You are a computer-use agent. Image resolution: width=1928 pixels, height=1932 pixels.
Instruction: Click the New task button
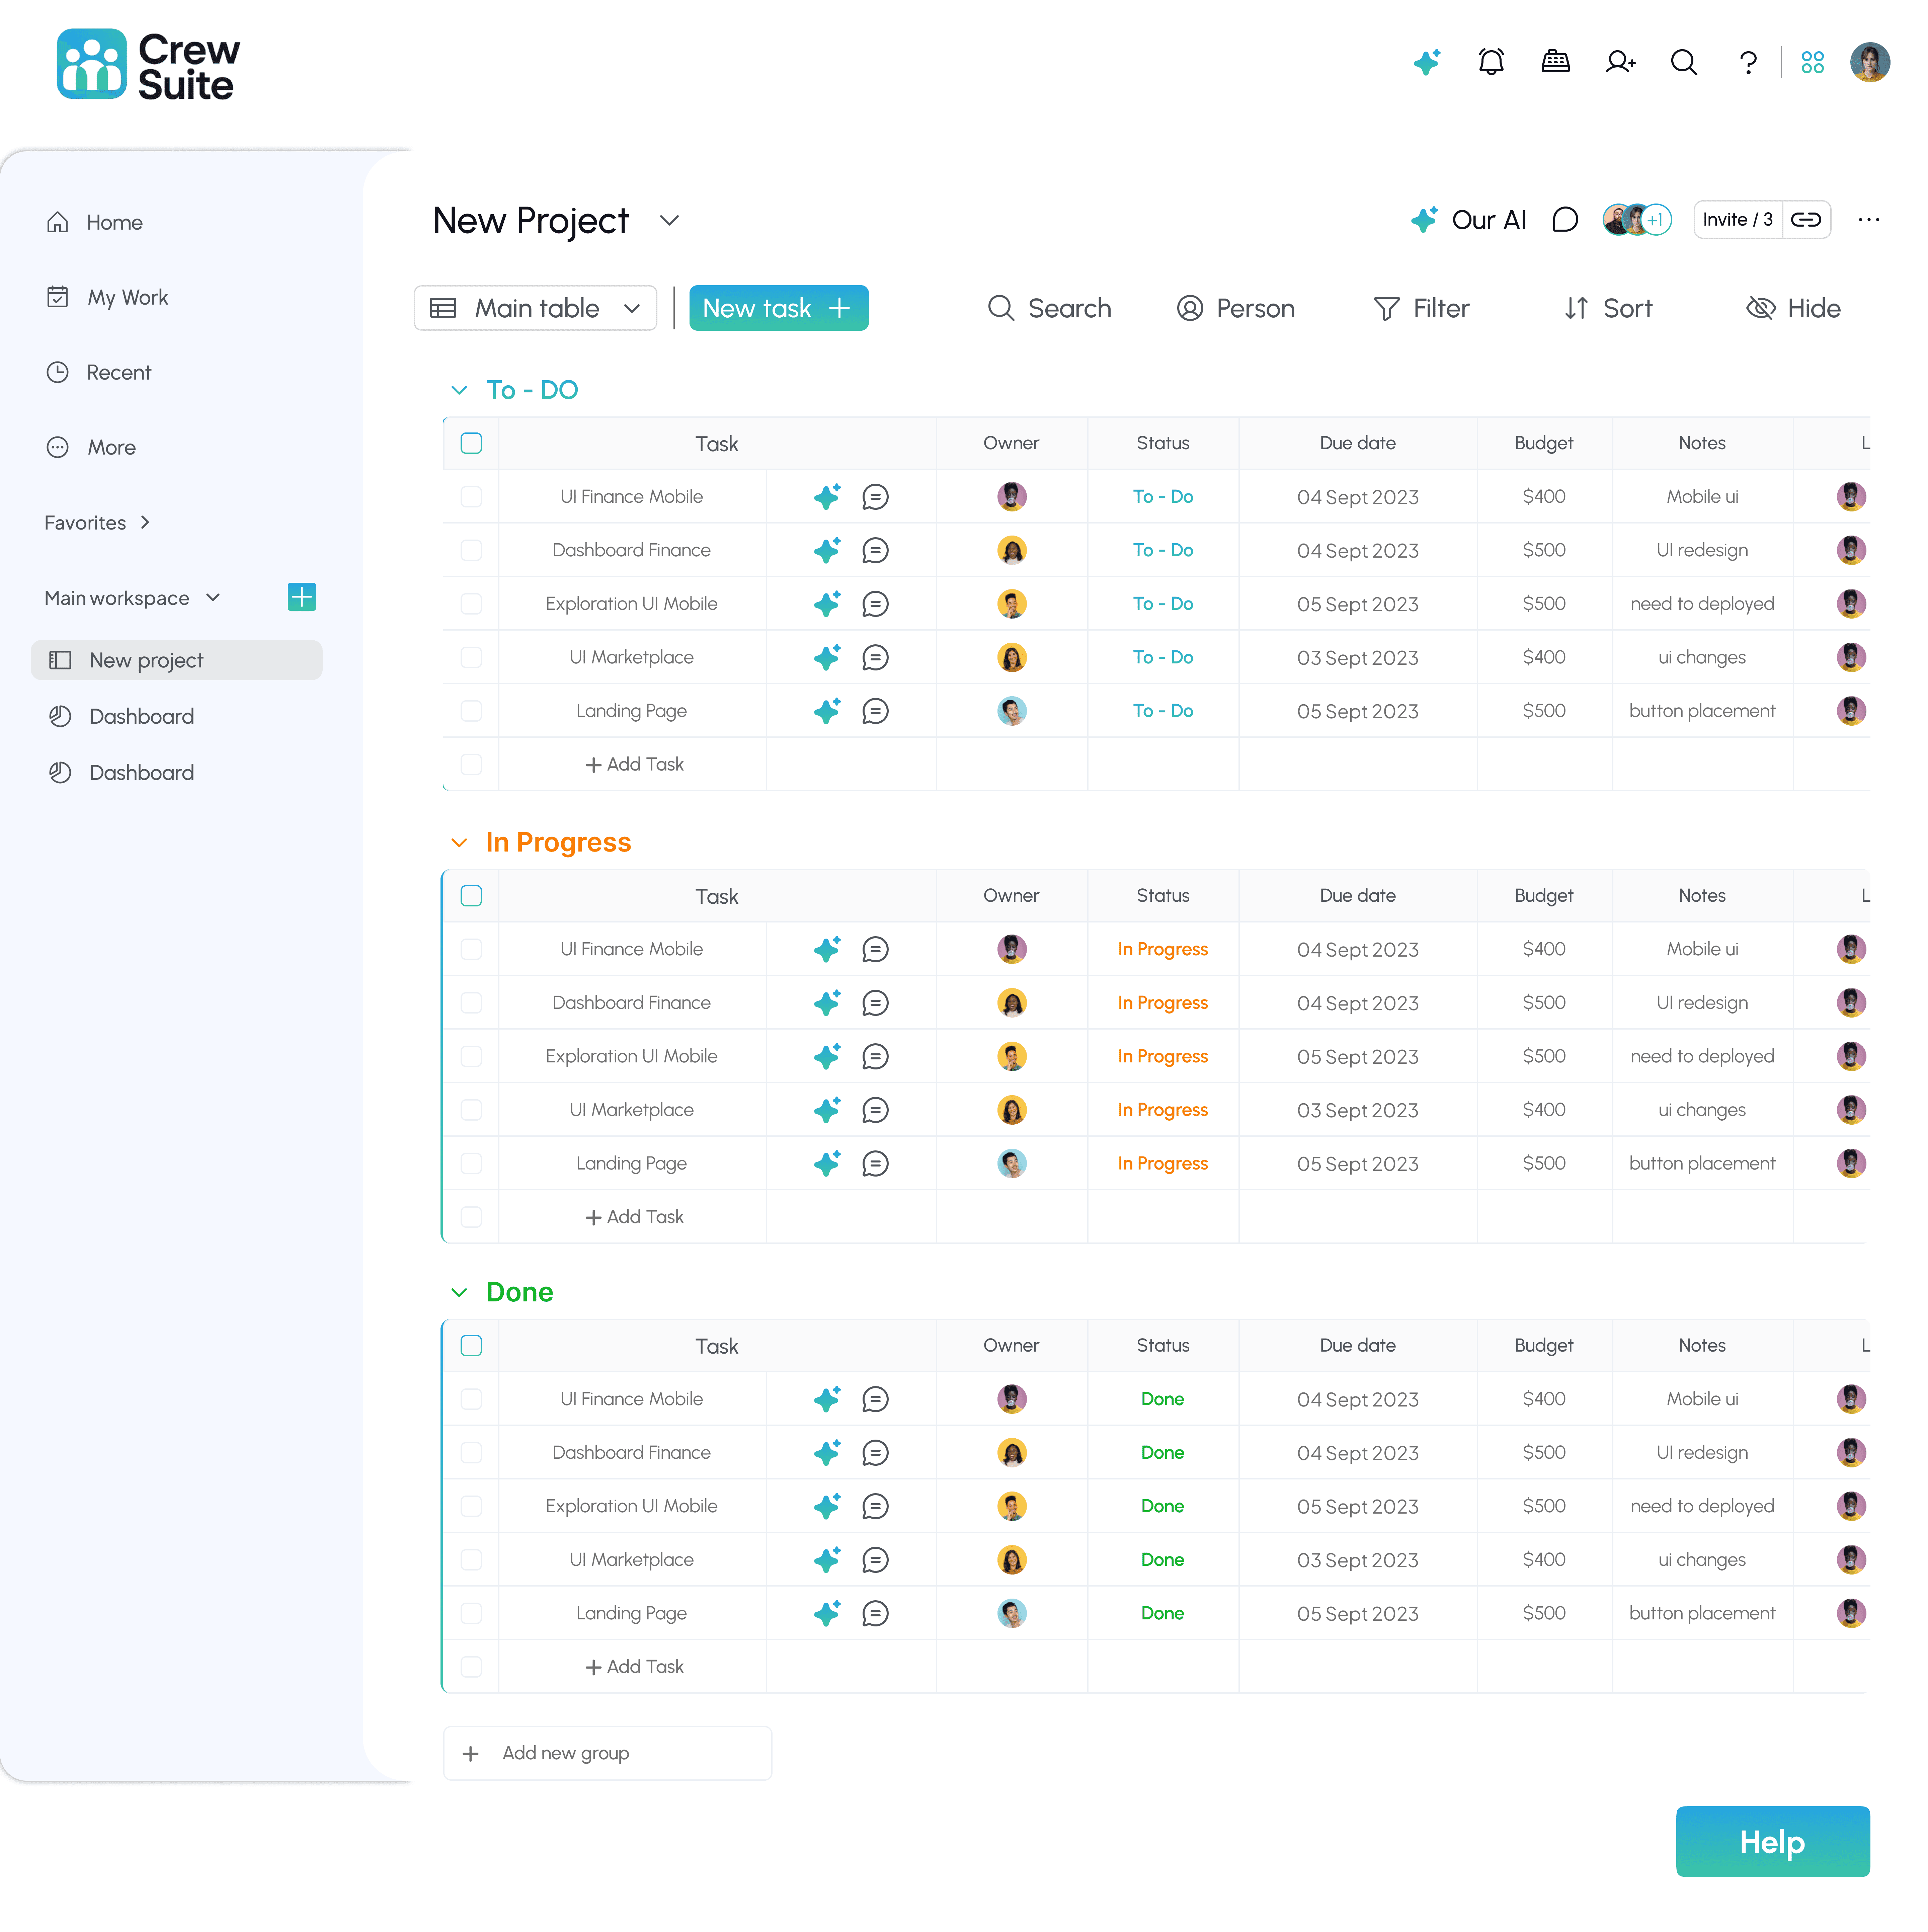[779, 308]
